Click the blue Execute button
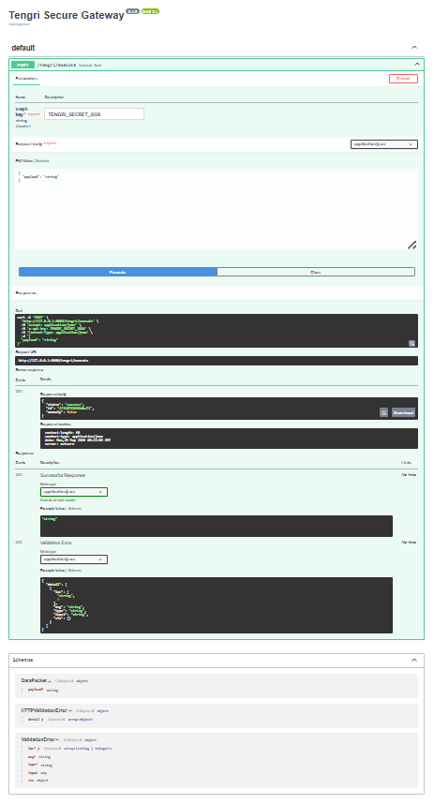This screenshot has width=434, height=804. pyautogui.click(x=117, y=272)
